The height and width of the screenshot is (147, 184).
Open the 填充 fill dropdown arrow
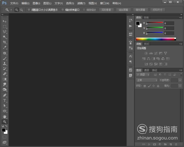pos(180,86)
